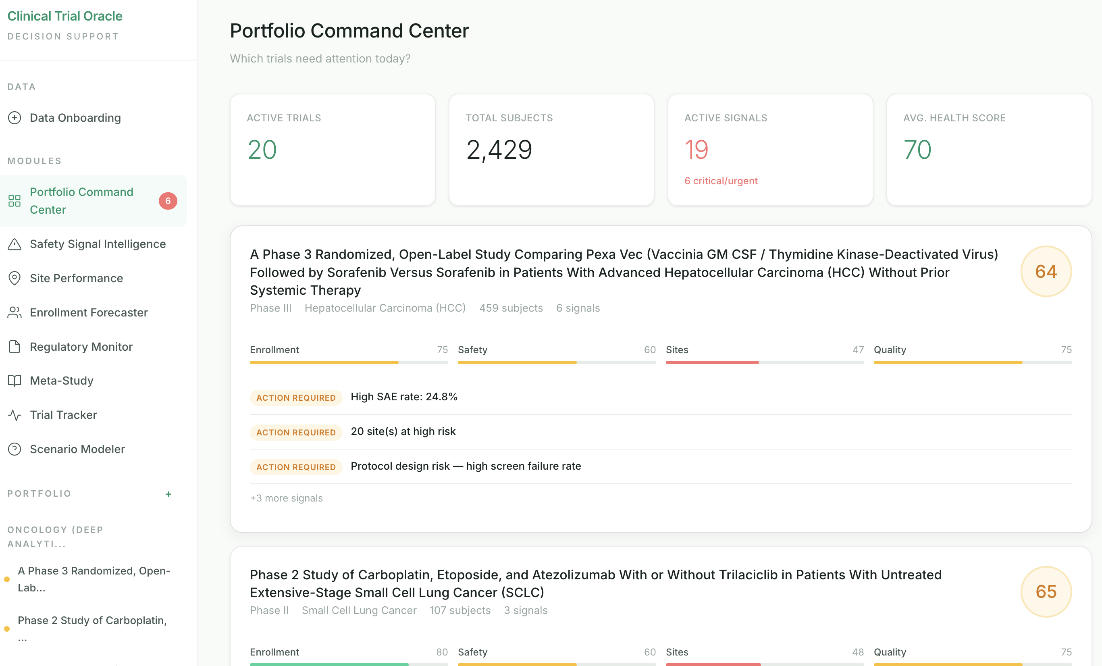Click the Data Onboarding plus-circle icon
Image resolution: width=1102 pixels, height=666 pixels.
15,118
